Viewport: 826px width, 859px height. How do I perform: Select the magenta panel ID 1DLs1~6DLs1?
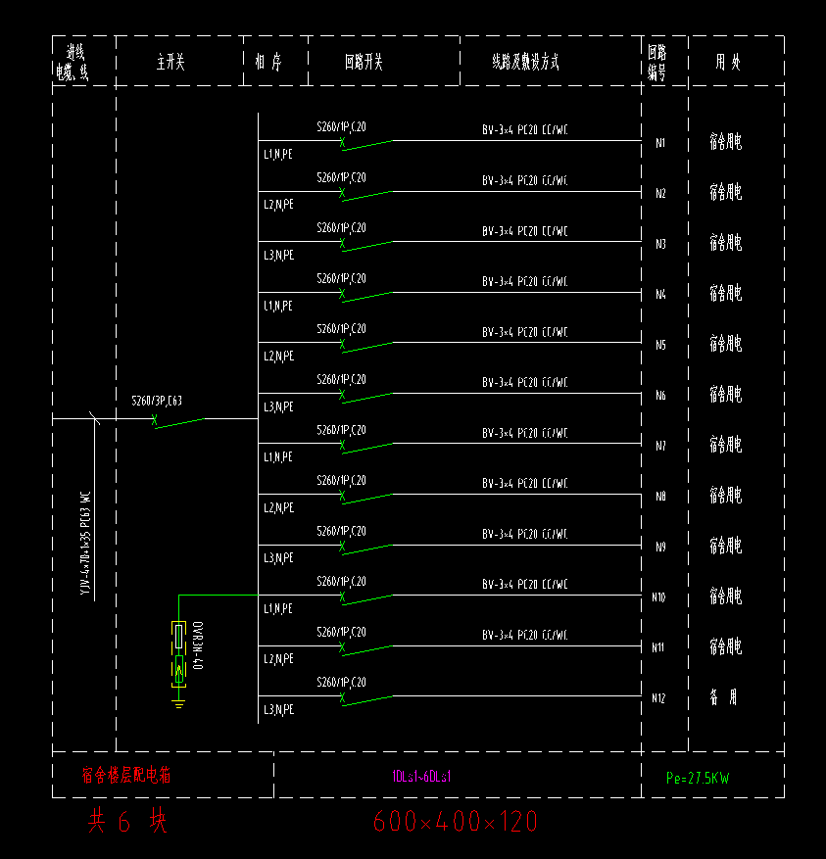click(x=421, y=777)
